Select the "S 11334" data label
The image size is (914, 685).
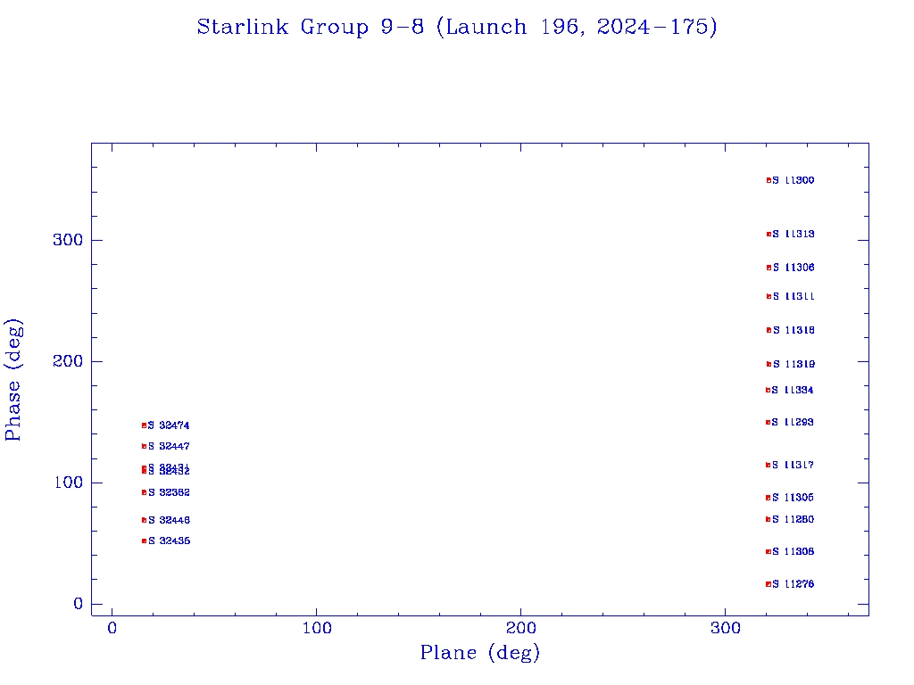(793, 391)
